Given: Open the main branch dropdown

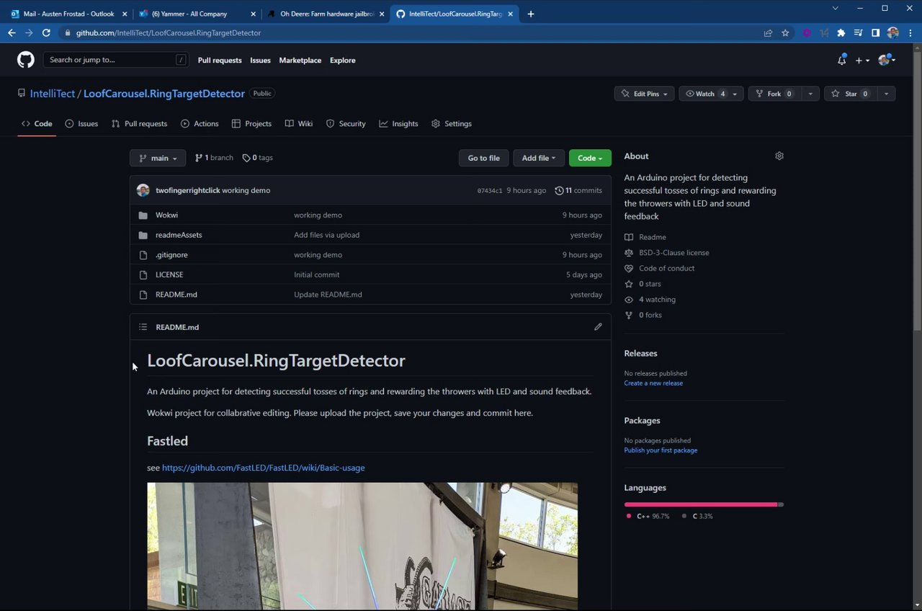Looking at the screenshot, I should tap(158, 158).
